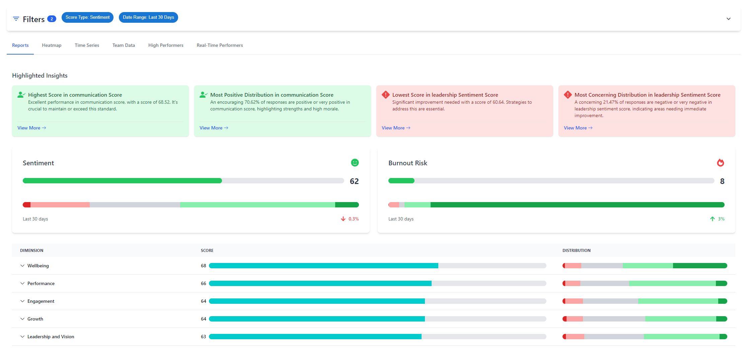743x364 pixels.
Task: Click the Filters funnel icon
Action: 16,19
